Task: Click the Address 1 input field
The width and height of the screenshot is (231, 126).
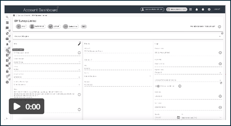Action: [x=118, y=51]
